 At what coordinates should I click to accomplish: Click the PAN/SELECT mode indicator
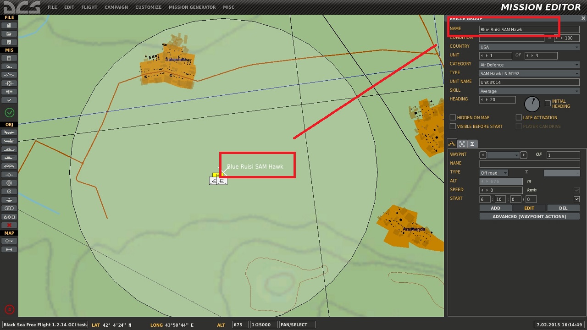(x=297, y=325)
